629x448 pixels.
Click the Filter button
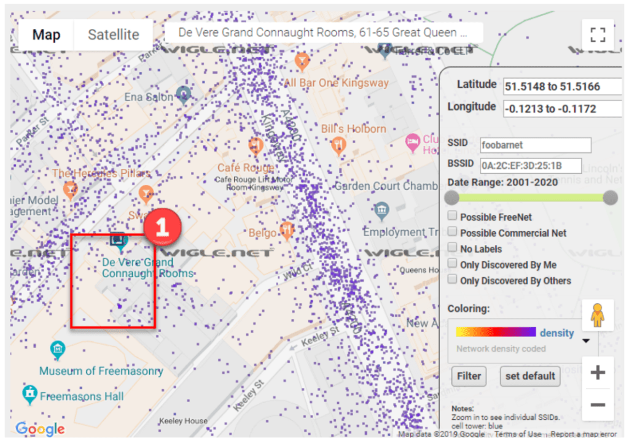coord(469,376)
